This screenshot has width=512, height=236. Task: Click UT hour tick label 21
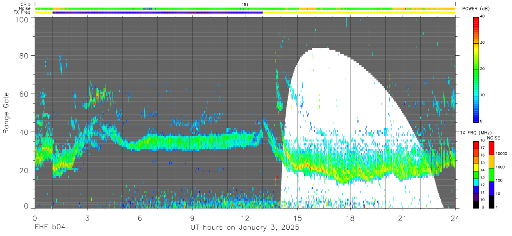[x=403, y=218]
